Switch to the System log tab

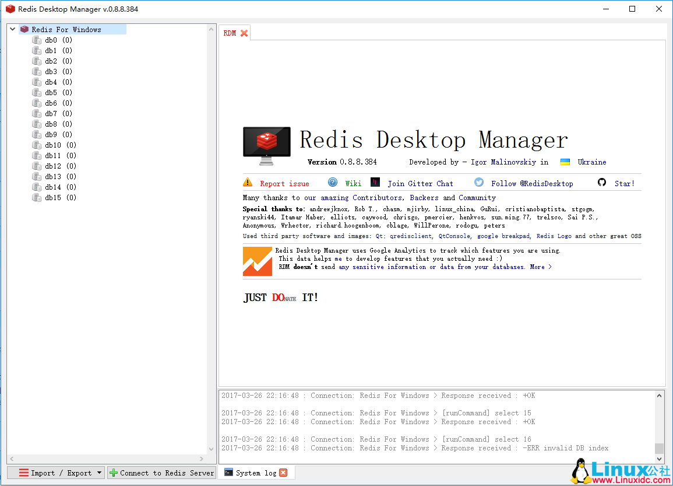tap(255, 473)
